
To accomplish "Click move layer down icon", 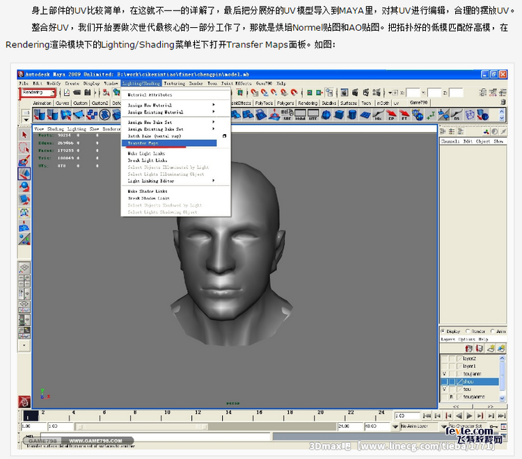I will [480, 348].
